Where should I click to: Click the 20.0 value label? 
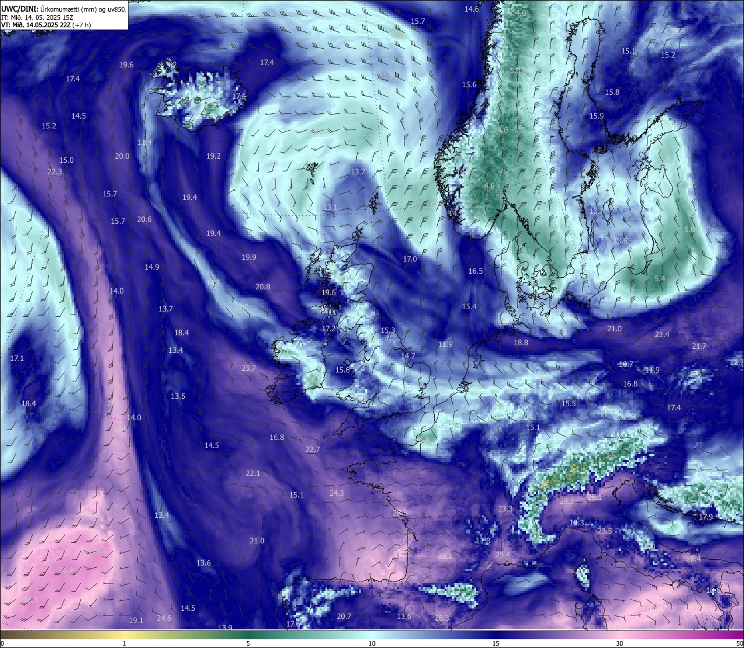pos(122,156)
